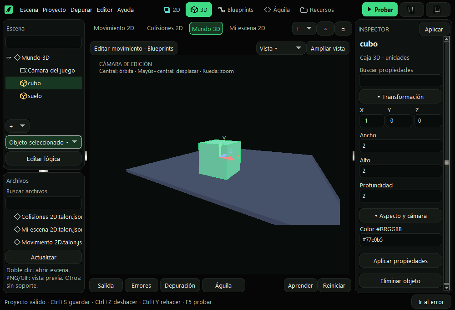The width and height of the screenshot is (455, 310).
Task: Open Mi escena 2D.talon.json file
Action: (48, 229)
